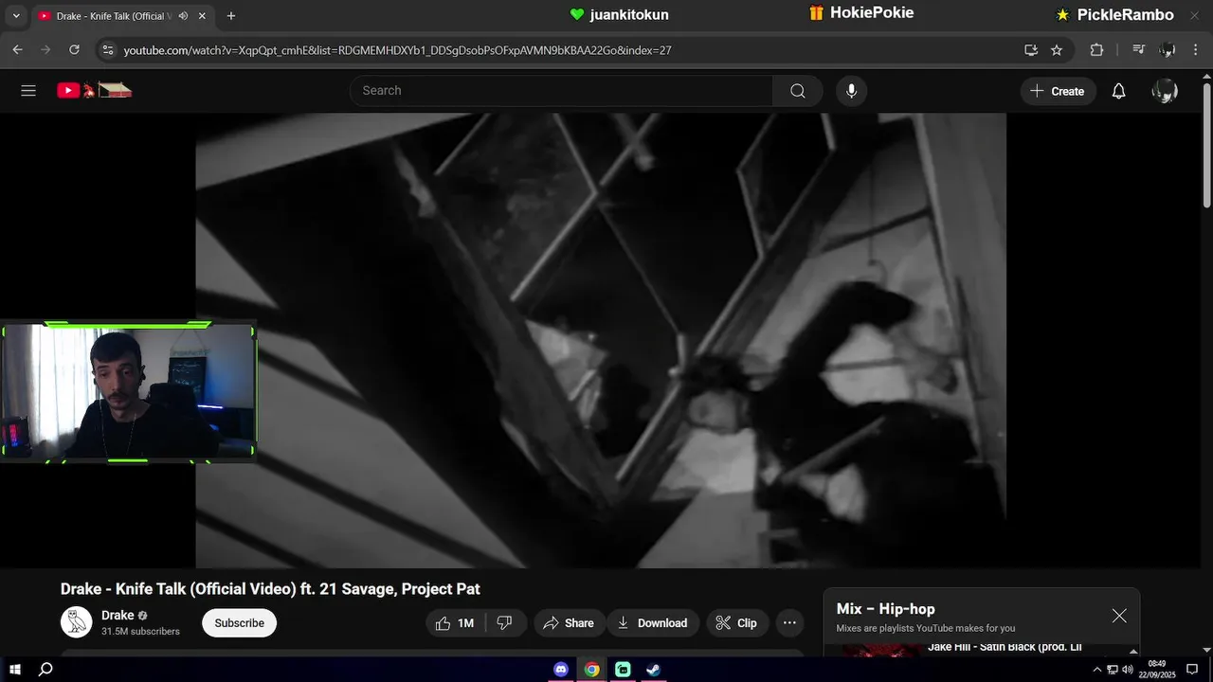Start voice search with microphone
This screenshot has height=682, width=1213.
tap(851, 91)
